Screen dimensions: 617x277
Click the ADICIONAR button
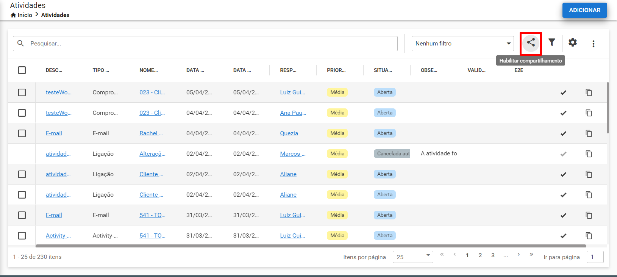point(585,10)
